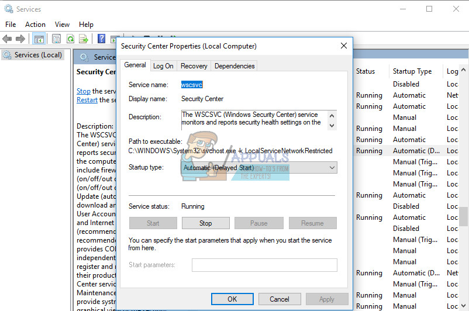469x311 pixels.
Task: Click the Resume button
Action: pos(312,223)
